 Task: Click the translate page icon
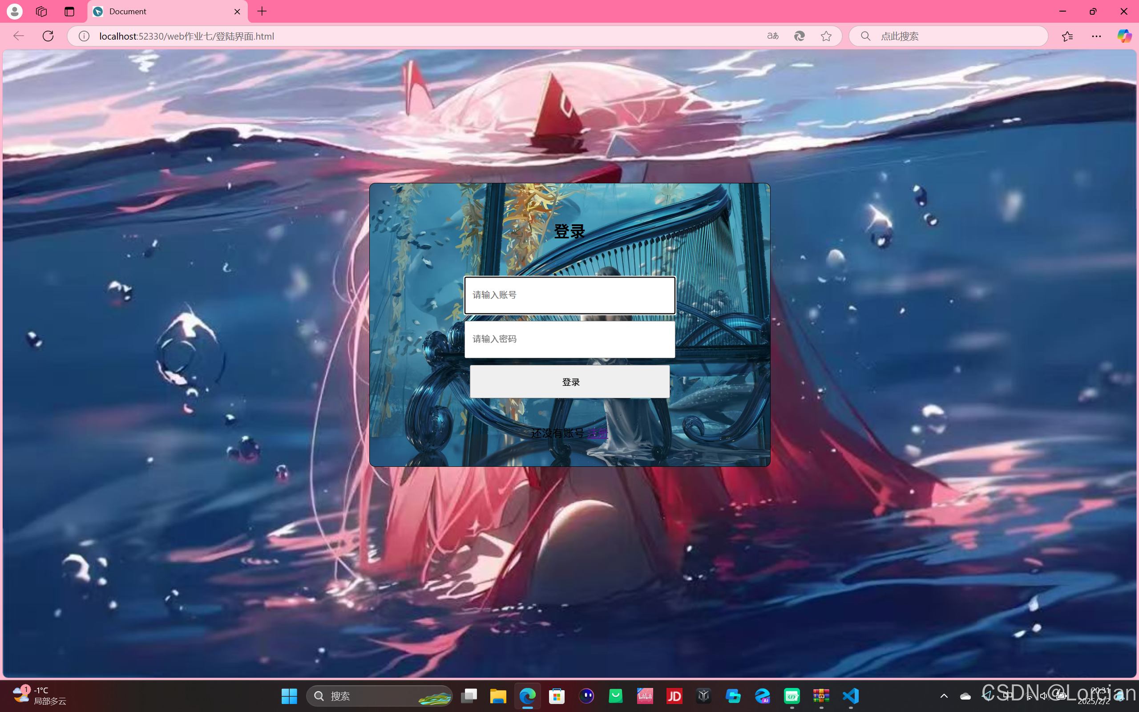[773, 36]
